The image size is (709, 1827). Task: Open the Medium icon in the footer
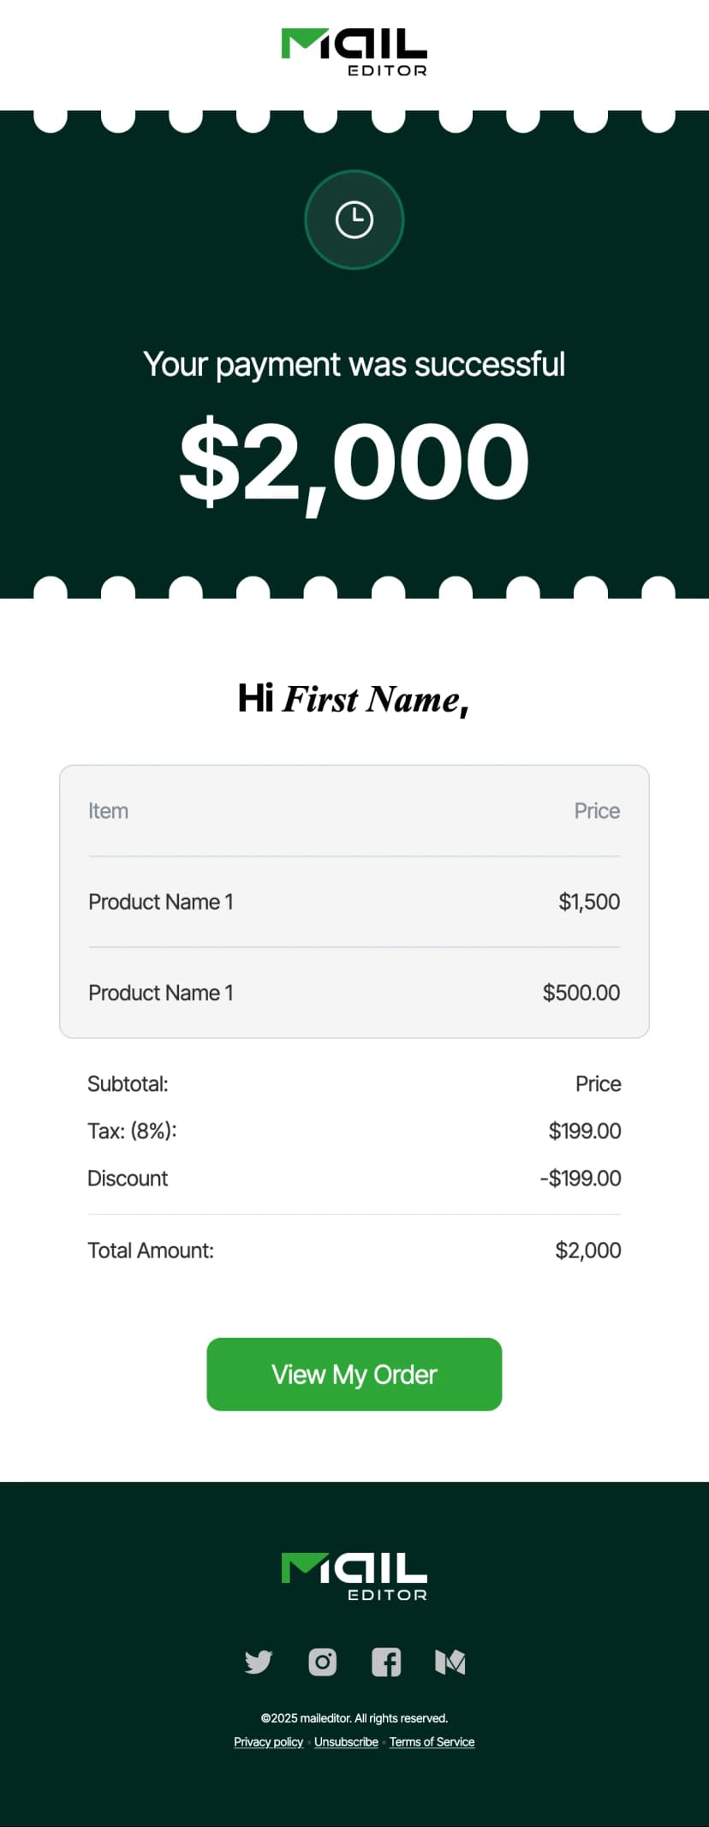450,1663
